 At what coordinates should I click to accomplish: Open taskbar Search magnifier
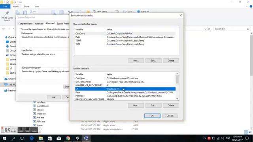point(13,138)
